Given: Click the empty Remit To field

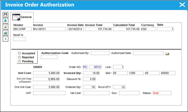Looking at the screenshot, I should (19, 39).
